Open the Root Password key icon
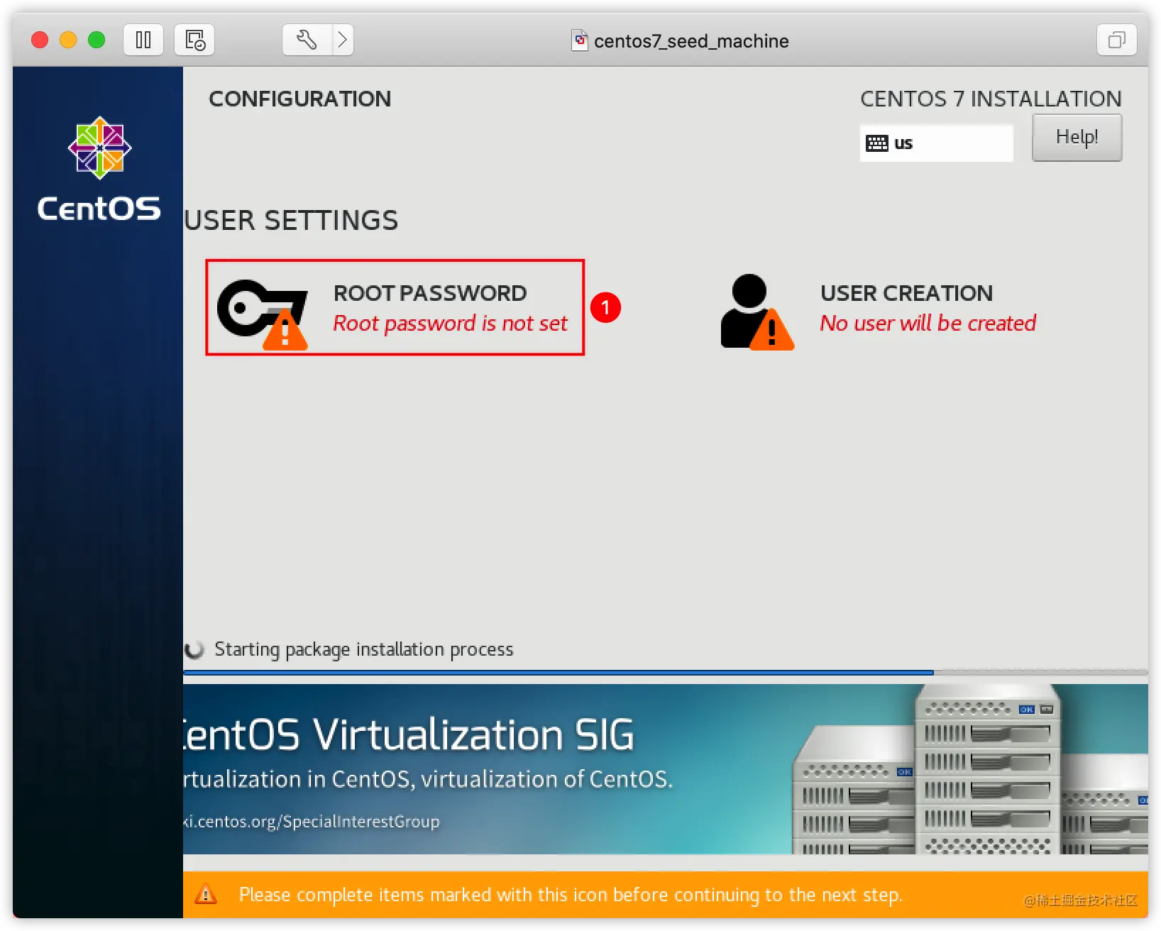1161x931 pixels. pos(263,314)
